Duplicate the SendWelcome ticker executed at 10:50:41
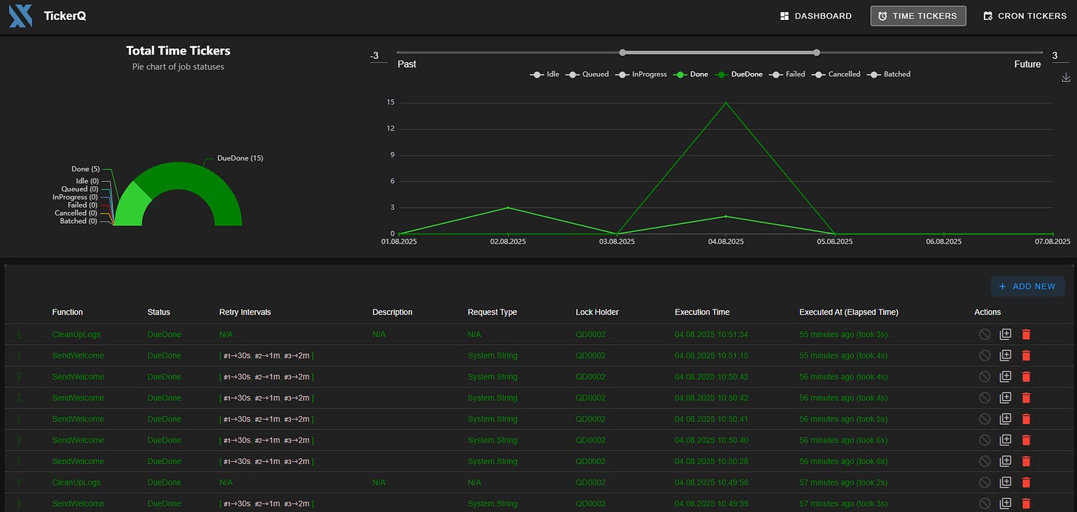The width and height of the screenshot is (1077, 512). pyautogui.click(x=1005, y=419)
